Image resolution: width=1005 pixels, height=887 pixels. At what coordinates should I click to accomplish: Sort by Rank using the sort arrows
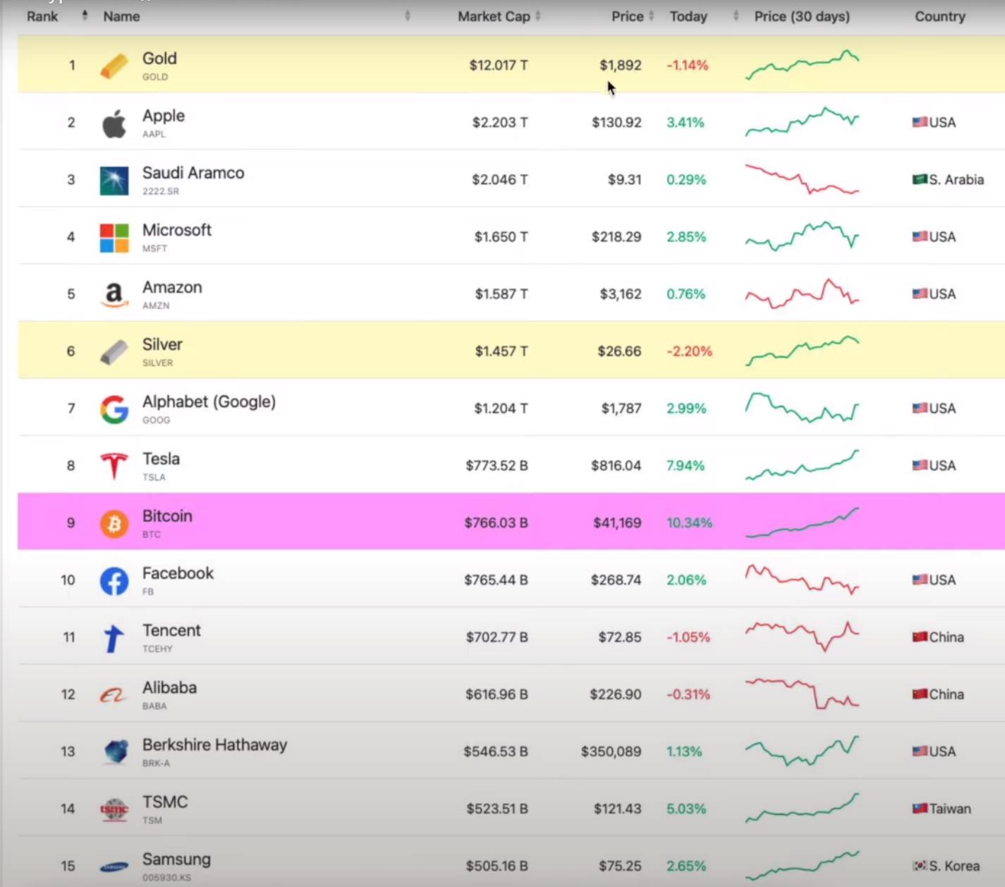coord(85,16)
